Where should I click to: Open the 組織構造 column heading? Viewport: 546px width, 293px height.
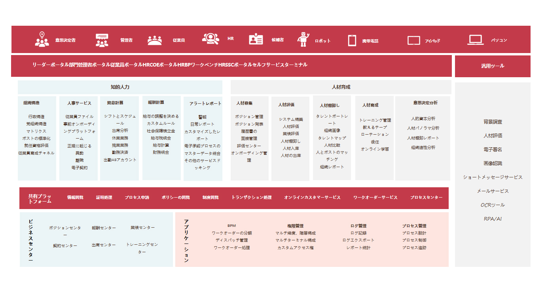(x=31, y=103)
